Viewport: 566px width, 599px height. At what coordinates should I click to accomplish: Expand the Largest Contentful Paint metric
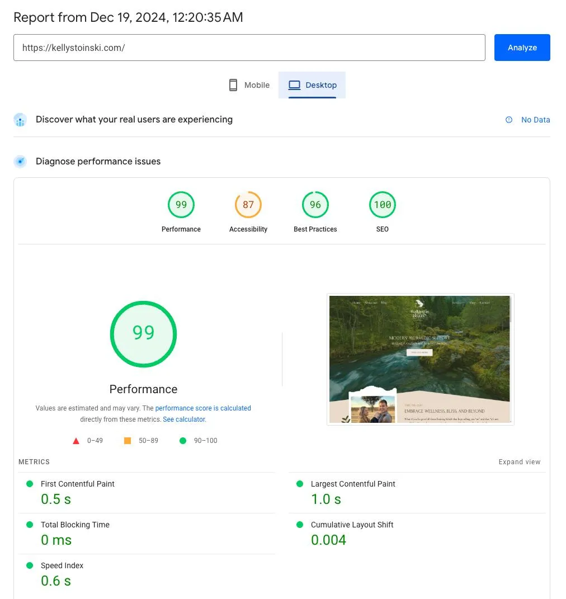(353, 484)
